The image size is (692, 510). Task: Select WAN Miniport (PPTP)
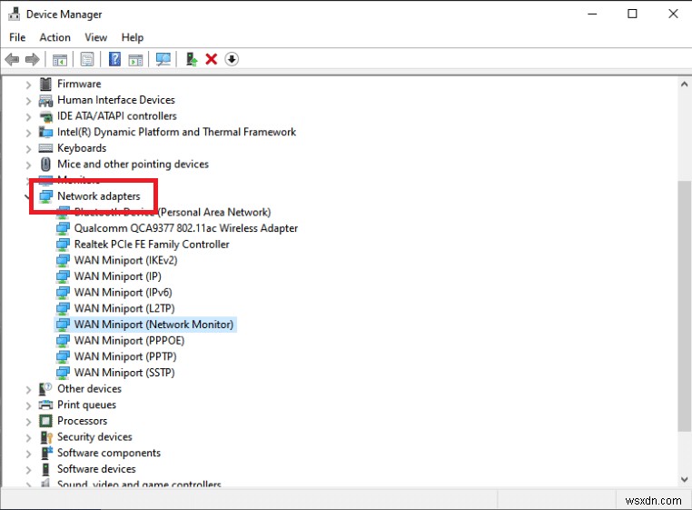coord(125,356)
